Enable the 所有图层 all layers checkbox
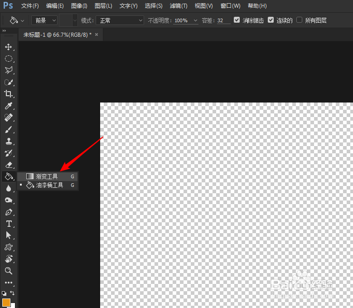The height and width of the screenshot is (308, 353). (299, 20)
